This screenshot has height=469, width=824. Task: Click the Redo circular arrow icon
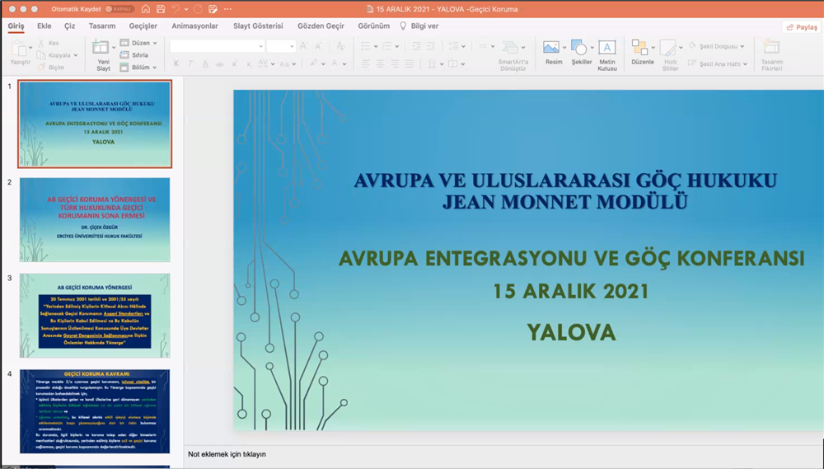(x=198, y=9)
